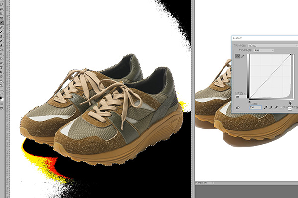Open the black foreground color swatch
The image size is (298, 198).
coord(1,98)
